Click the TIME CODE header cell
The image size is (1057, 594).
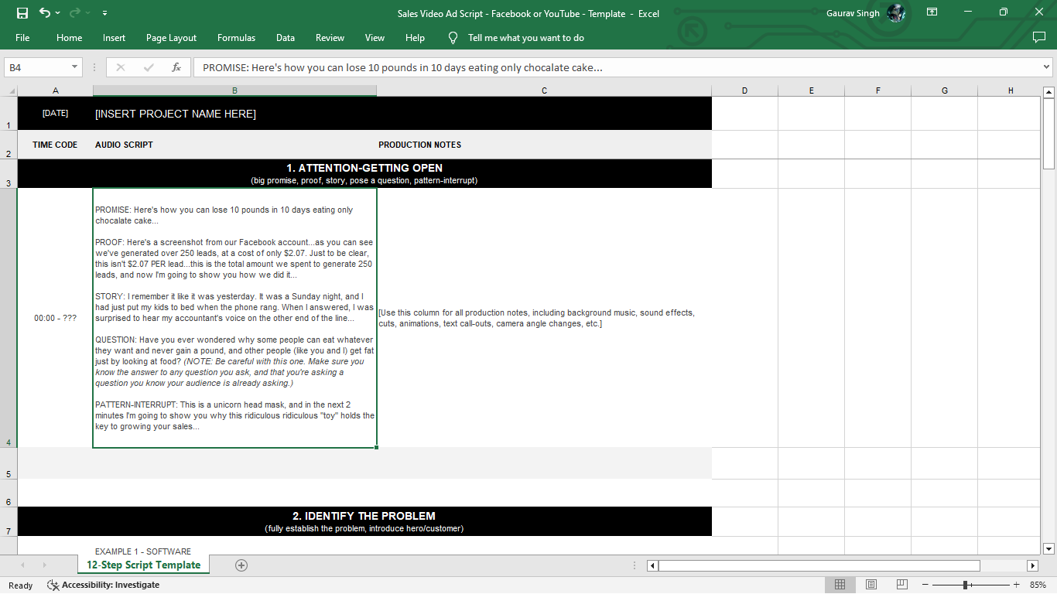(x=55, y=145)
